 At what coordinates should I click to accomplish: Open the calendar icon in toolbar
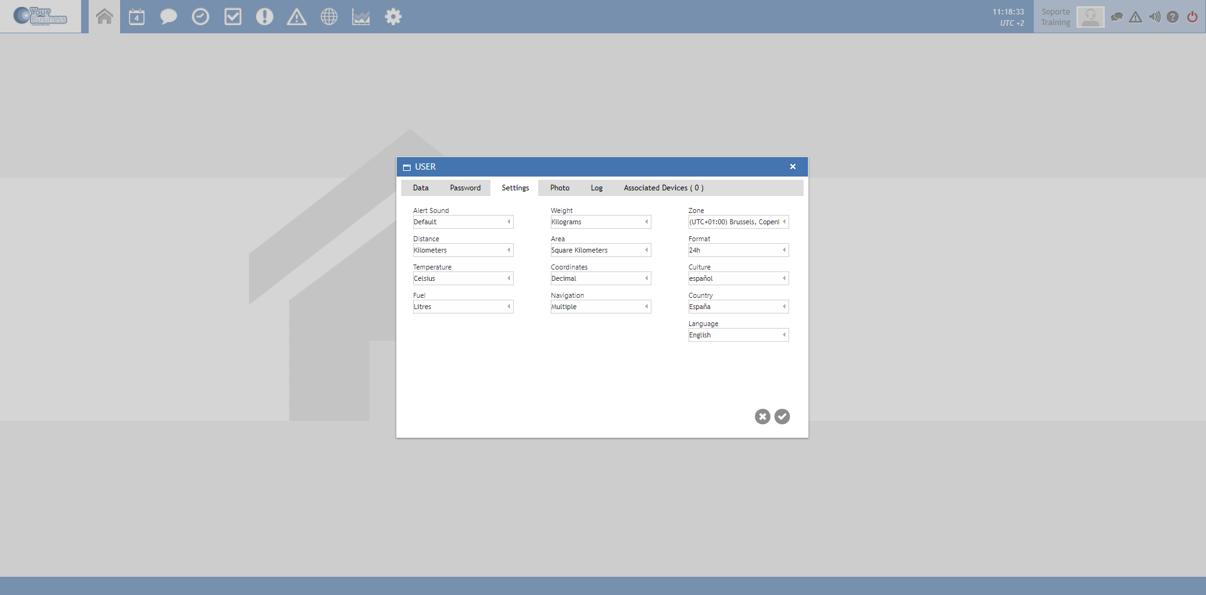136,17
